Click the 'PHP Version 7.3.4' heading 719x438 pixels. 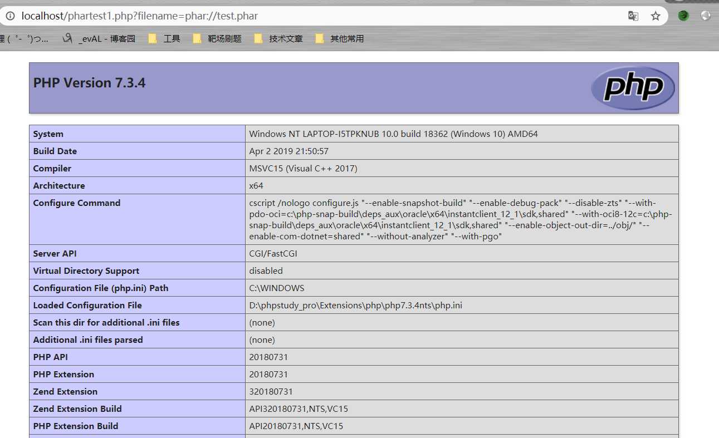pos(89,83)
